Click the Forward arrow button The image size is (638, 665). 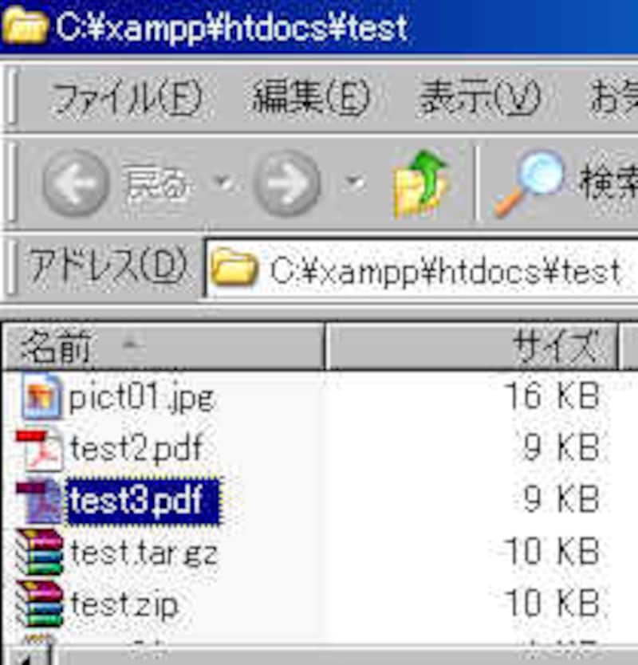click(287, 183)
